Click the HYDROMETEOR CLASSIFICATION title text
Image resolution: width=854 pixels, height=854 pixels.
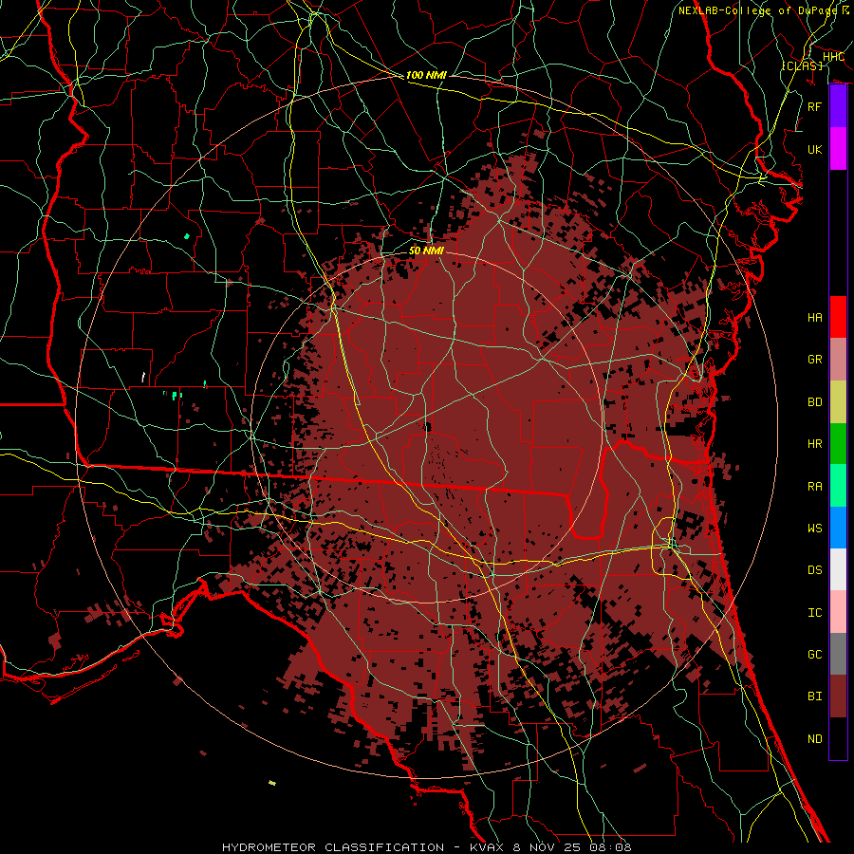333,847
